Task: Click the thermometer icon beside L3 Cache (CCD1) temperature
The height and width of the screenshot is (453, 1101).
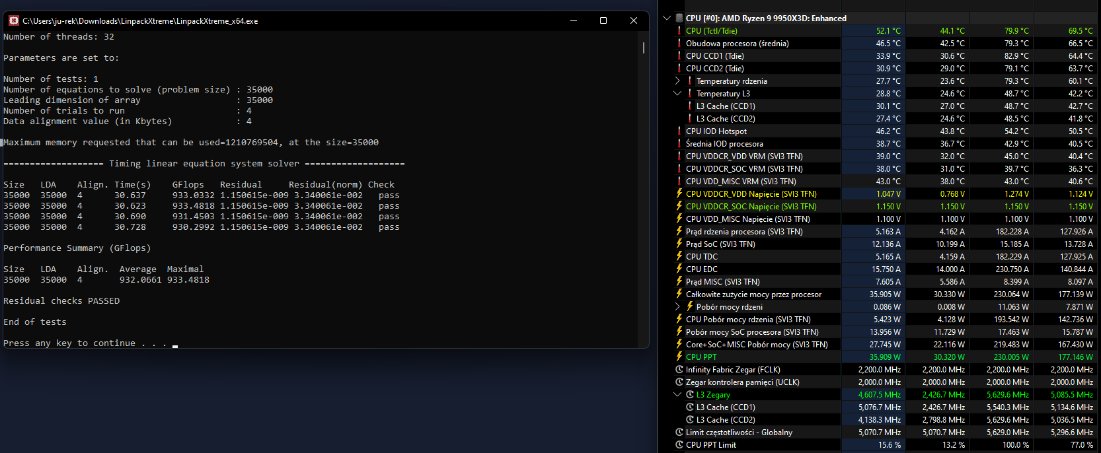Action: (690, 106)
